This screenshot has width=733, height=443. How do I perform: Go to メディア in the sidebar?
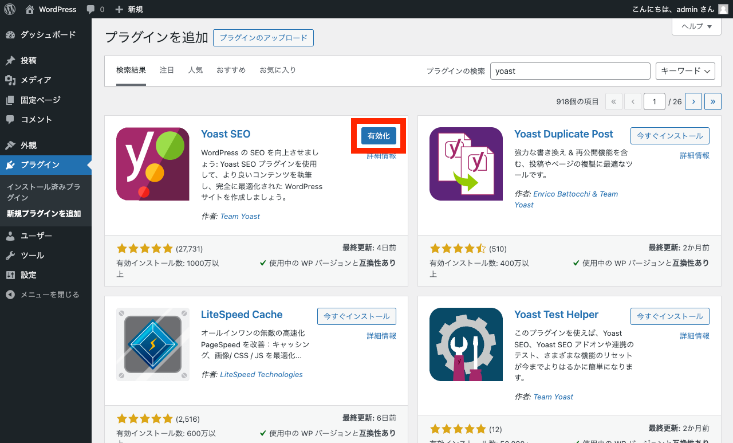46,80
